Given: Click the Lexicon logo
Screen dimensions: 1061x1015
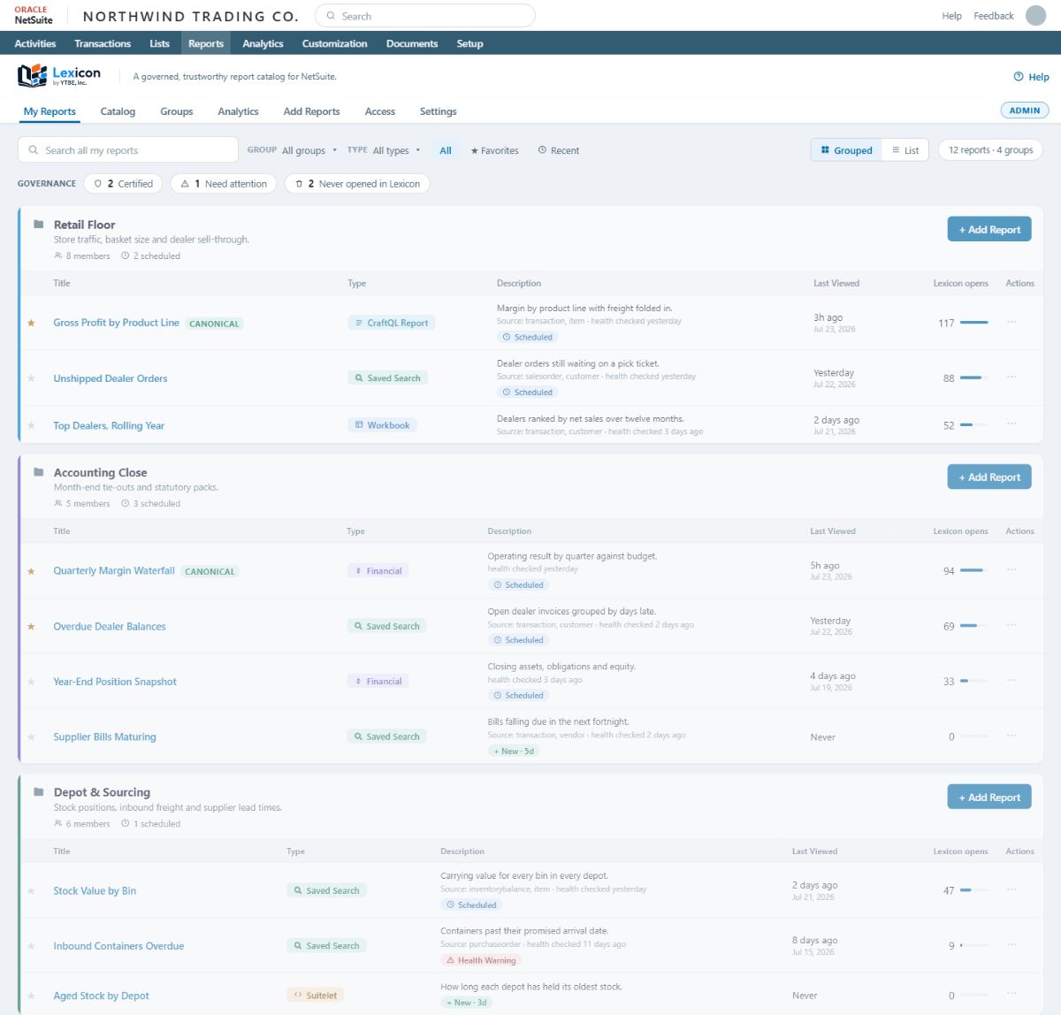Looking at the screenshot, I should pos(59,76).
